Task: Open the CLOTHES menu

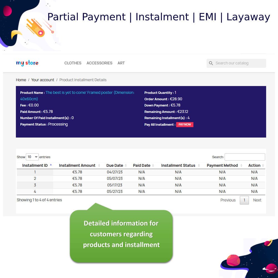Action: point(73,63)
